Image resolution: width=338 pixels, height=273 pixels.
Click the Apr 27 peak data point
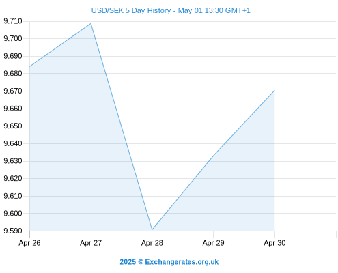tap(91, 23)
